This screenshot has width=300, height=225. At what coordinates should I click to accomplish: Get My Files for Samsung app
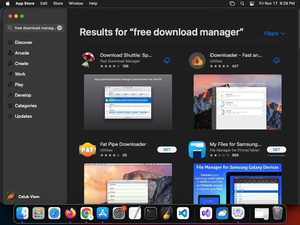click(277, 150)
